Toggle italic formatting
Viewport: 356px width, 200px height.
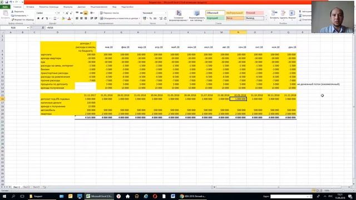[x=42, y=18]
